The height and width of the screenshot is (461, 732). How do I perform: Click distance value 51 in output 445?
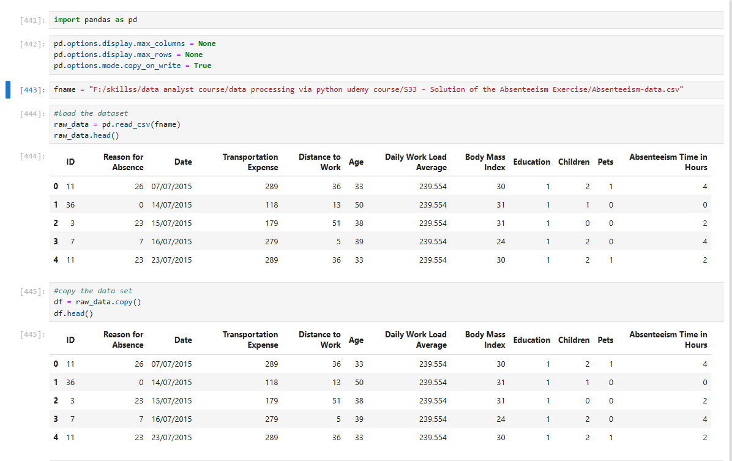(337, 401)
